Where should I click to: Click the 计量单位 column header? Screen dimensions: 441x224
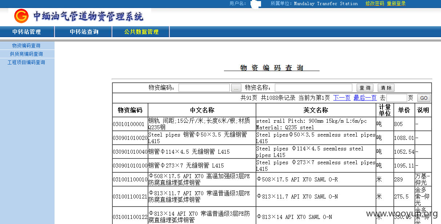pos(385,110)
